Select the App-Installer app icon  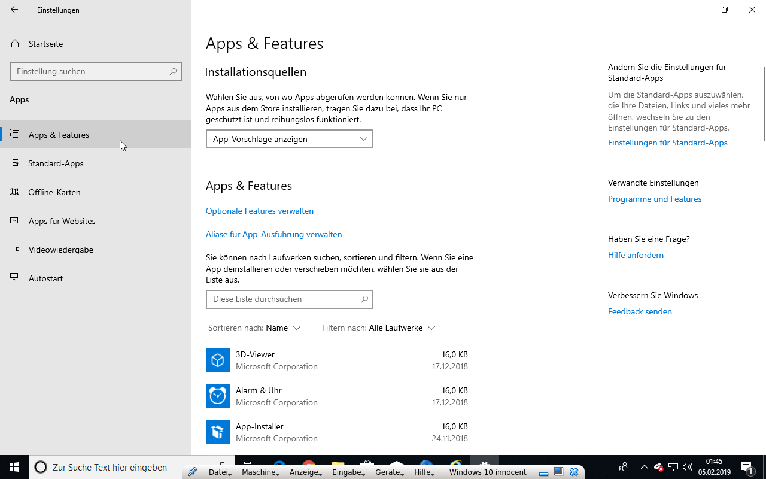point(218,432)
